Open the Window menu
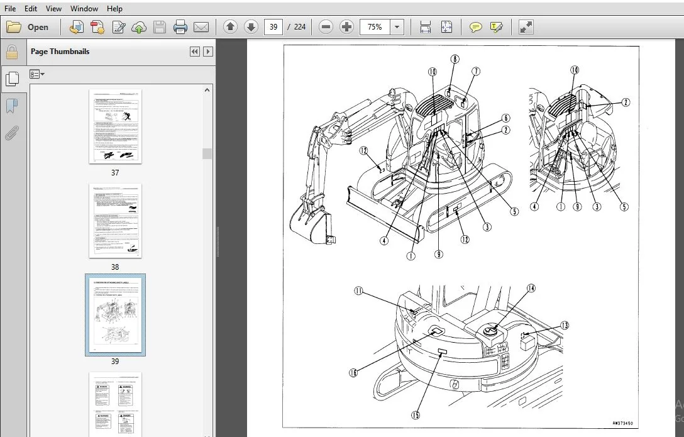This screenshot has width=684, height=437. pyautogui.click(x=84, y=8)
